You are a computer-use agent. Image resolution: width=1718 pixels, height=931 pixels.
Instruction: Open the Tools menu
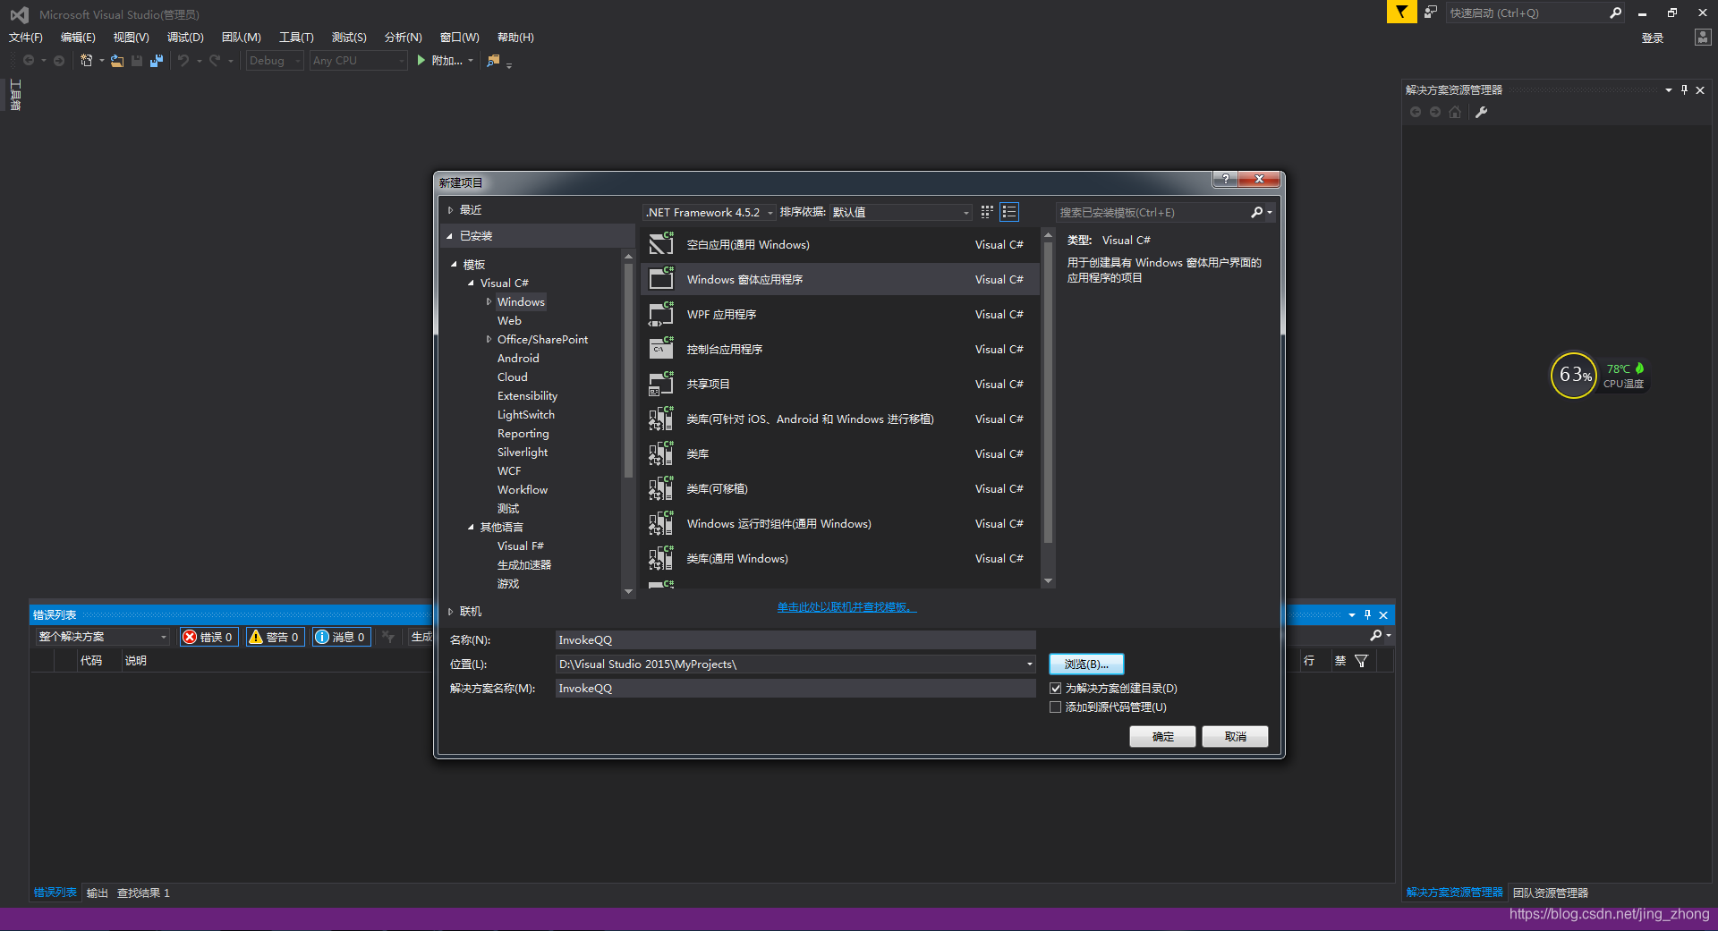pyautogui.click(x=296, y=38)
